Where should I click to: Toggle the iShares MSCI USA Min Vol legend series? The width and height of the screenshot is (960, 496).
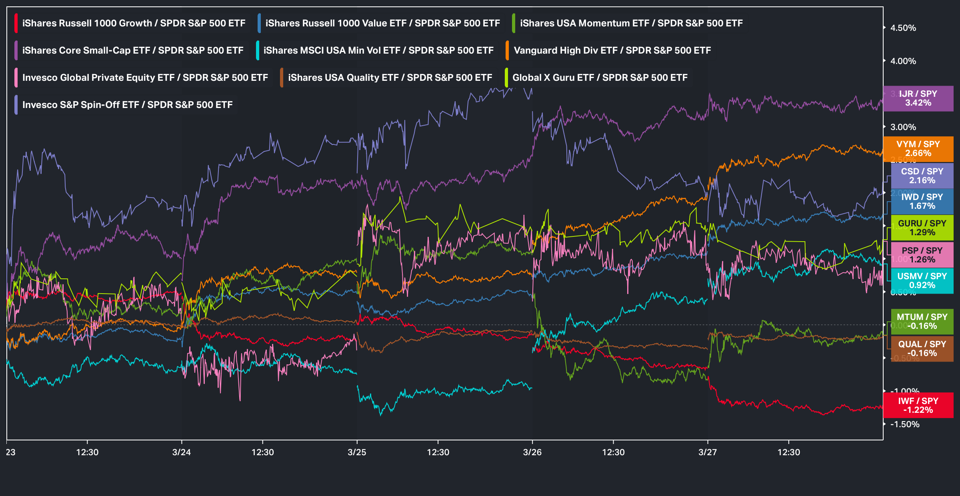(378, 50)
